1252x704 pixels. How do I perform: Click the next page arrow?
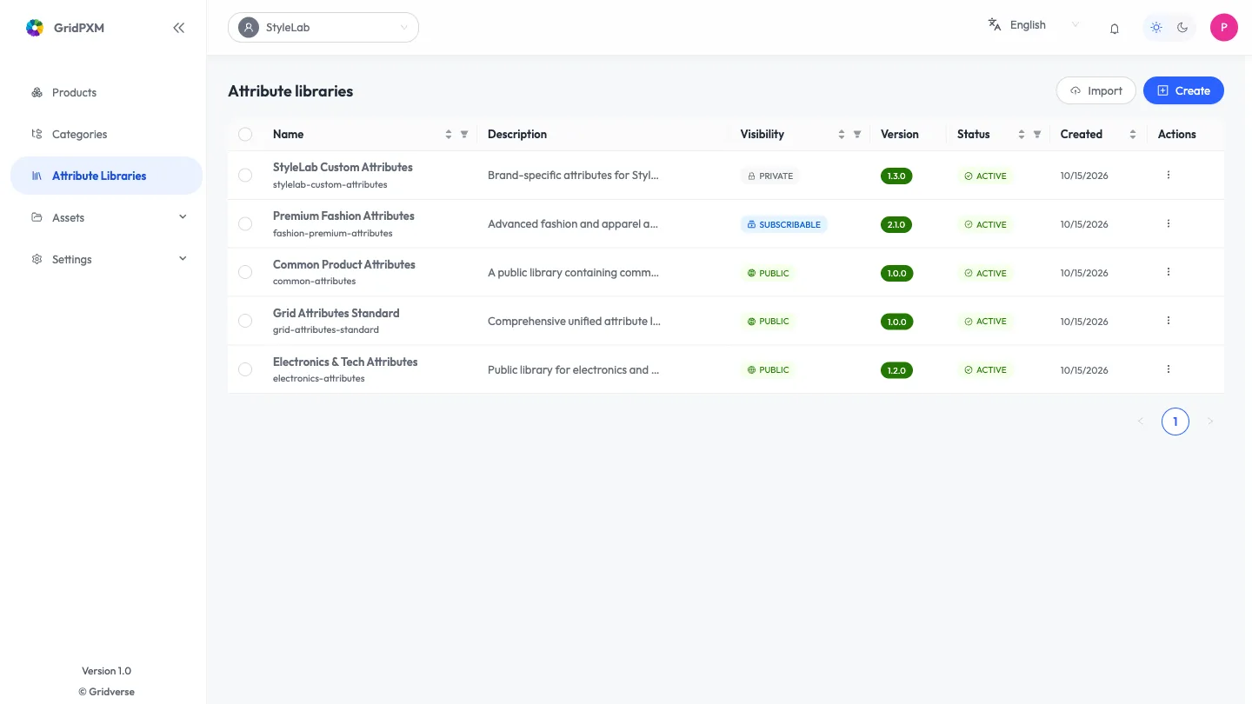1210,422
